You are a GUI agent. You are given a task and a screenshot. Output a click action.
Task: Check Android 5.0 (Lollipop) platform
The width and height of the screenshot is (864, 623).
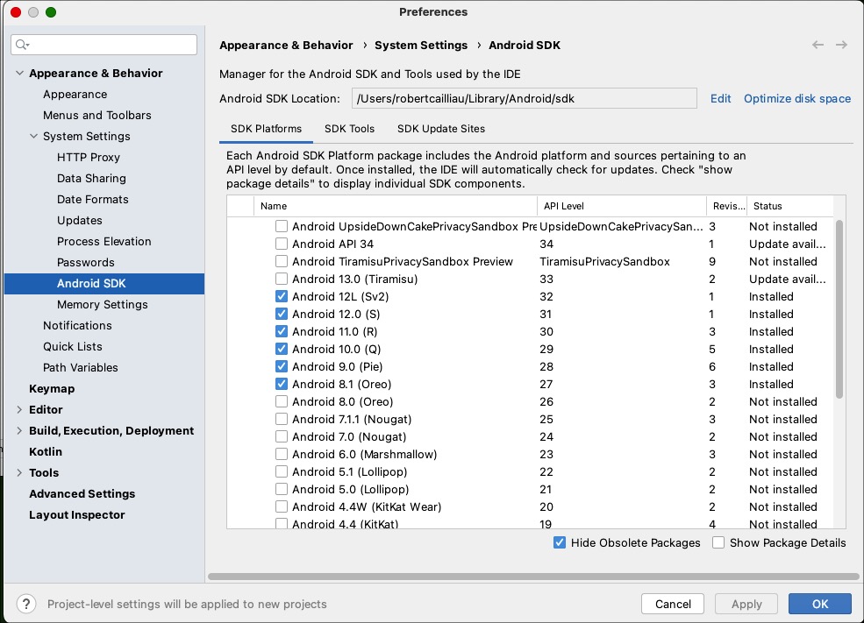pyautogui.click(x=282, y=489)
